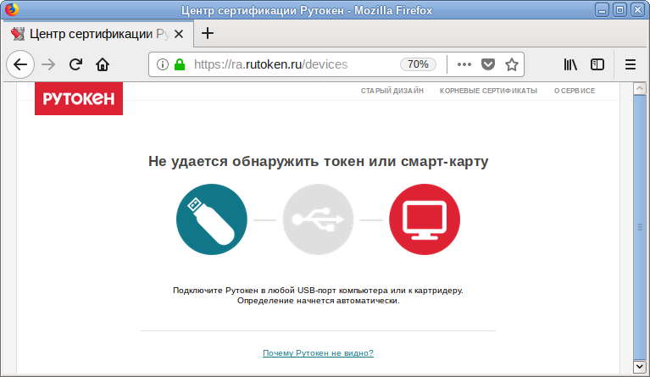Show site information icon in address bar

(x=163, y=64)
